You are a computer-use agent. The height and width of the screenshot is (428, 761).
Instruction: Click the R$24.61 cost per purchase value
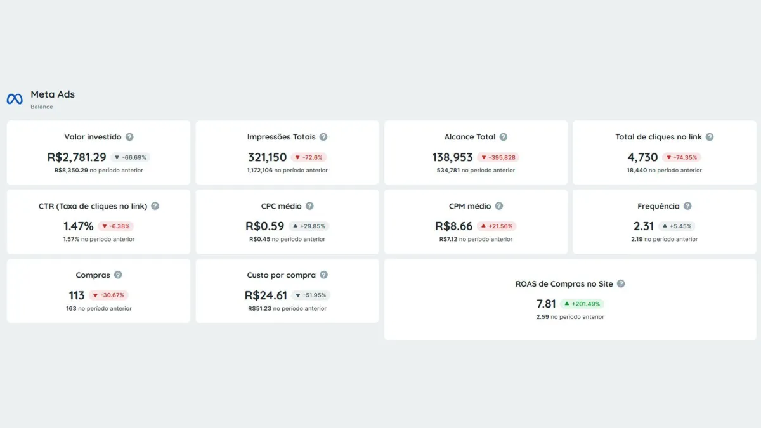tap(266, 295)
